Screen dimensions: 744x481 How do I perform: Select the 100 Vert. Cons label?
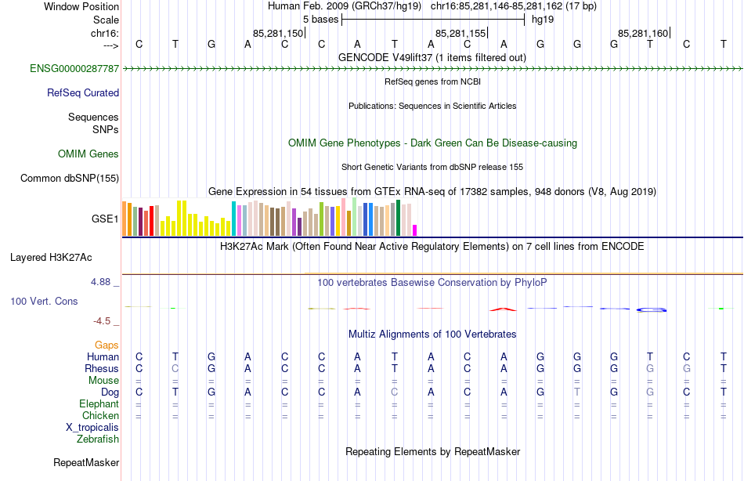[44, 301]
